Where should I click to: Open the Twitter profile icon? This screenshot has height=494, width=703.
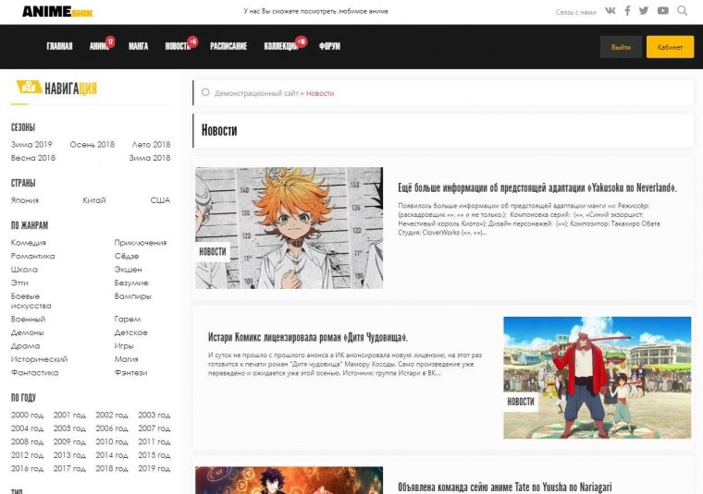646,11
